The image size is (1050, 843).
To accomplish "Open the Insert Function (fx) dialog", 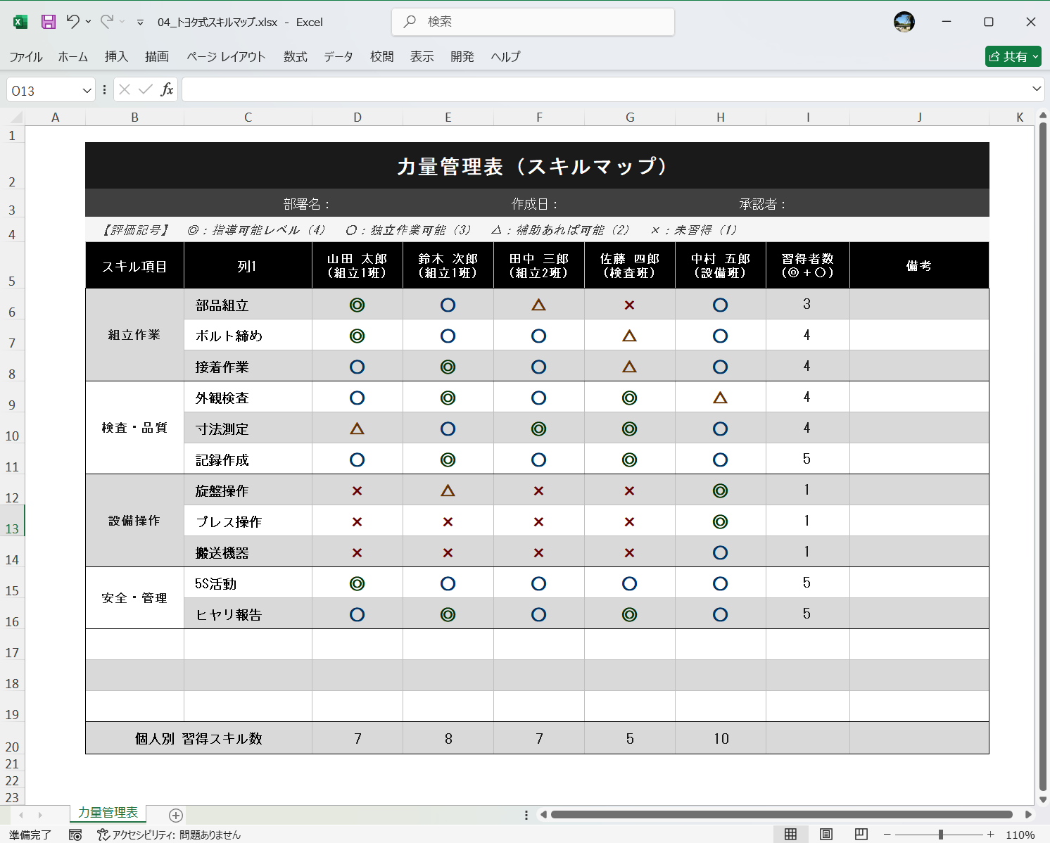I will click(x=167, y=89).
